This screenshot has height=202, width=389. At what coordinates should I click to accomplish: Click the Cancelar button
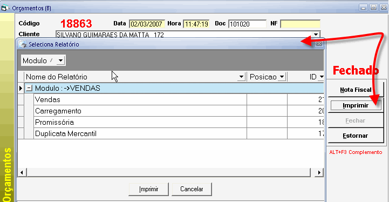192,189
